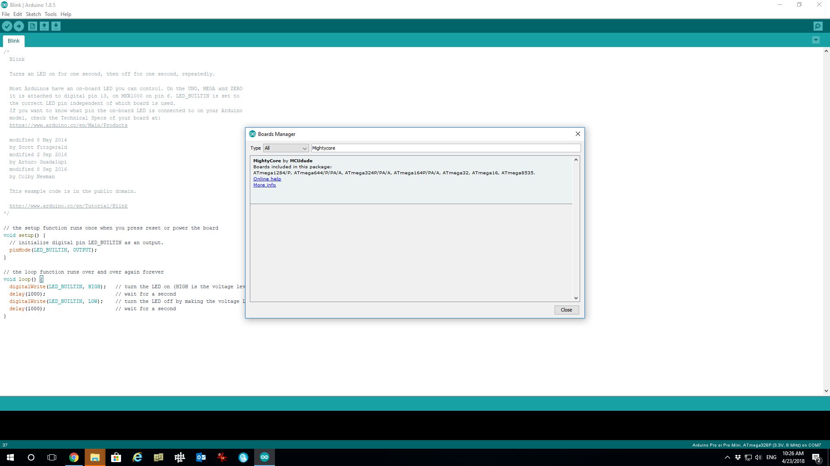
Task: Click the Mightycore search field
Action: (445, 148)
